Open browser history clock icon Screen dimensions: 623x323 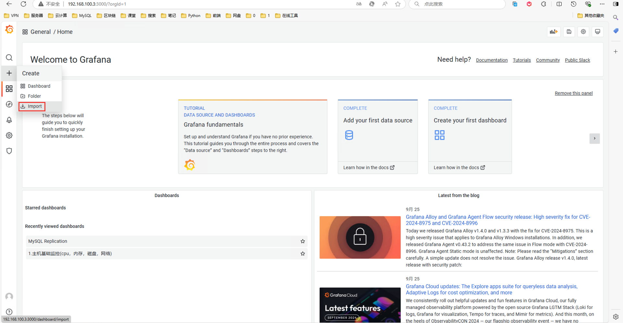coord(574,4)
